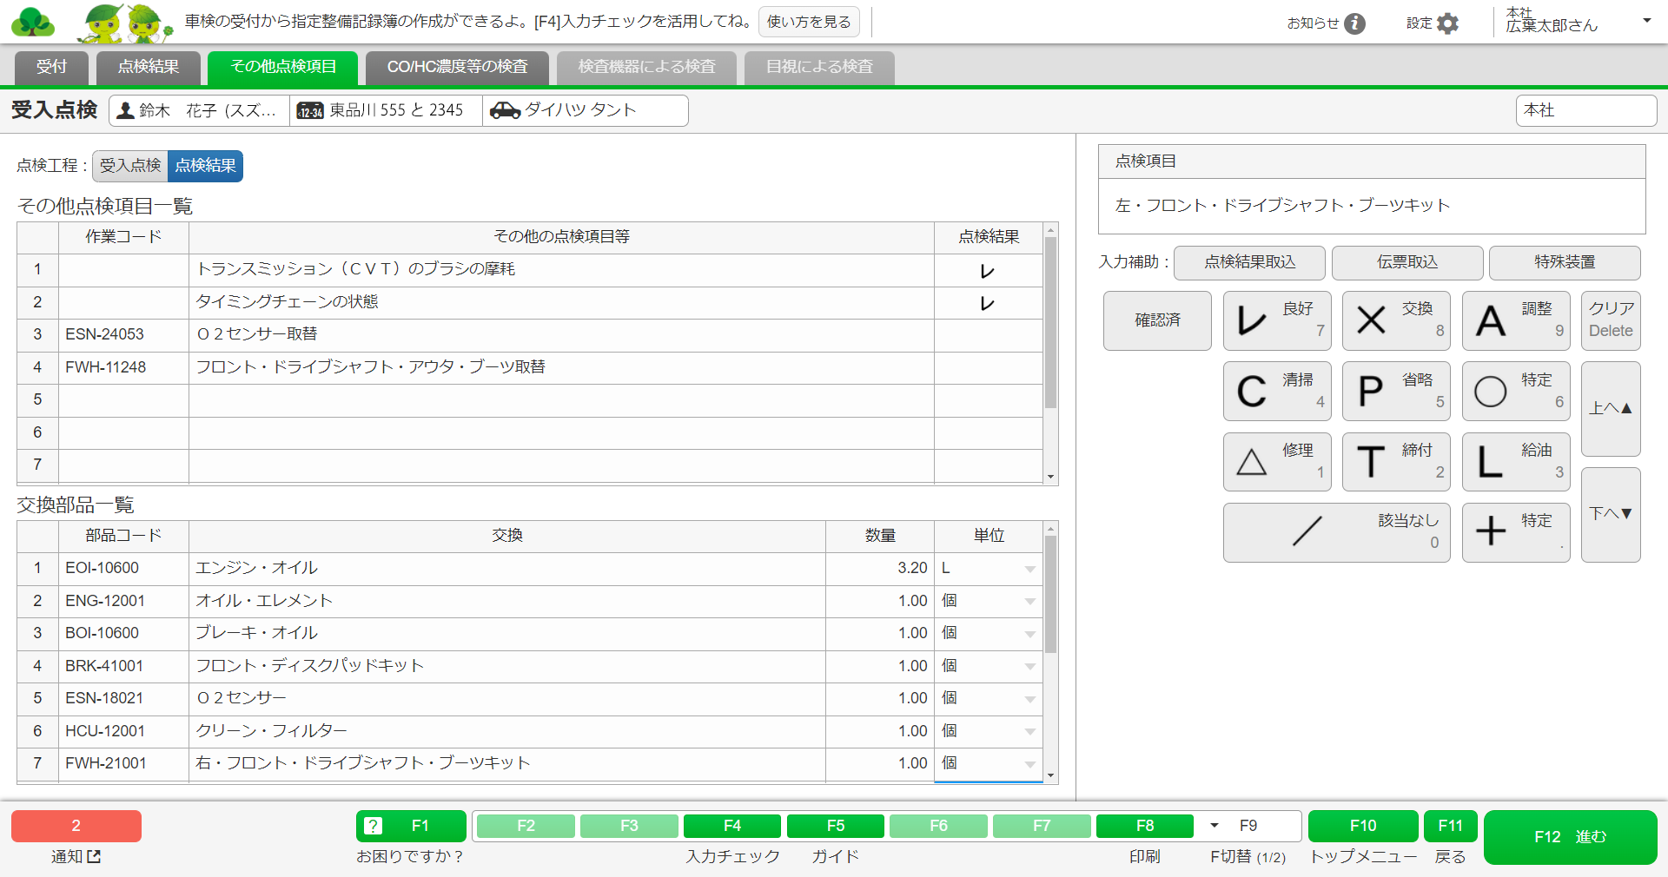1668x877 pixels.
Task: Switch inspection process to 受入点検
Action: click(x=130, y=166)
